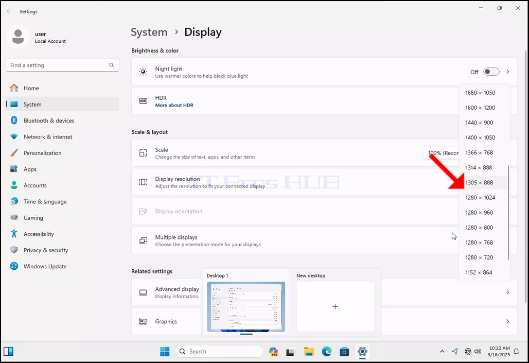Open Gaming settings

(x=62, y=218)
